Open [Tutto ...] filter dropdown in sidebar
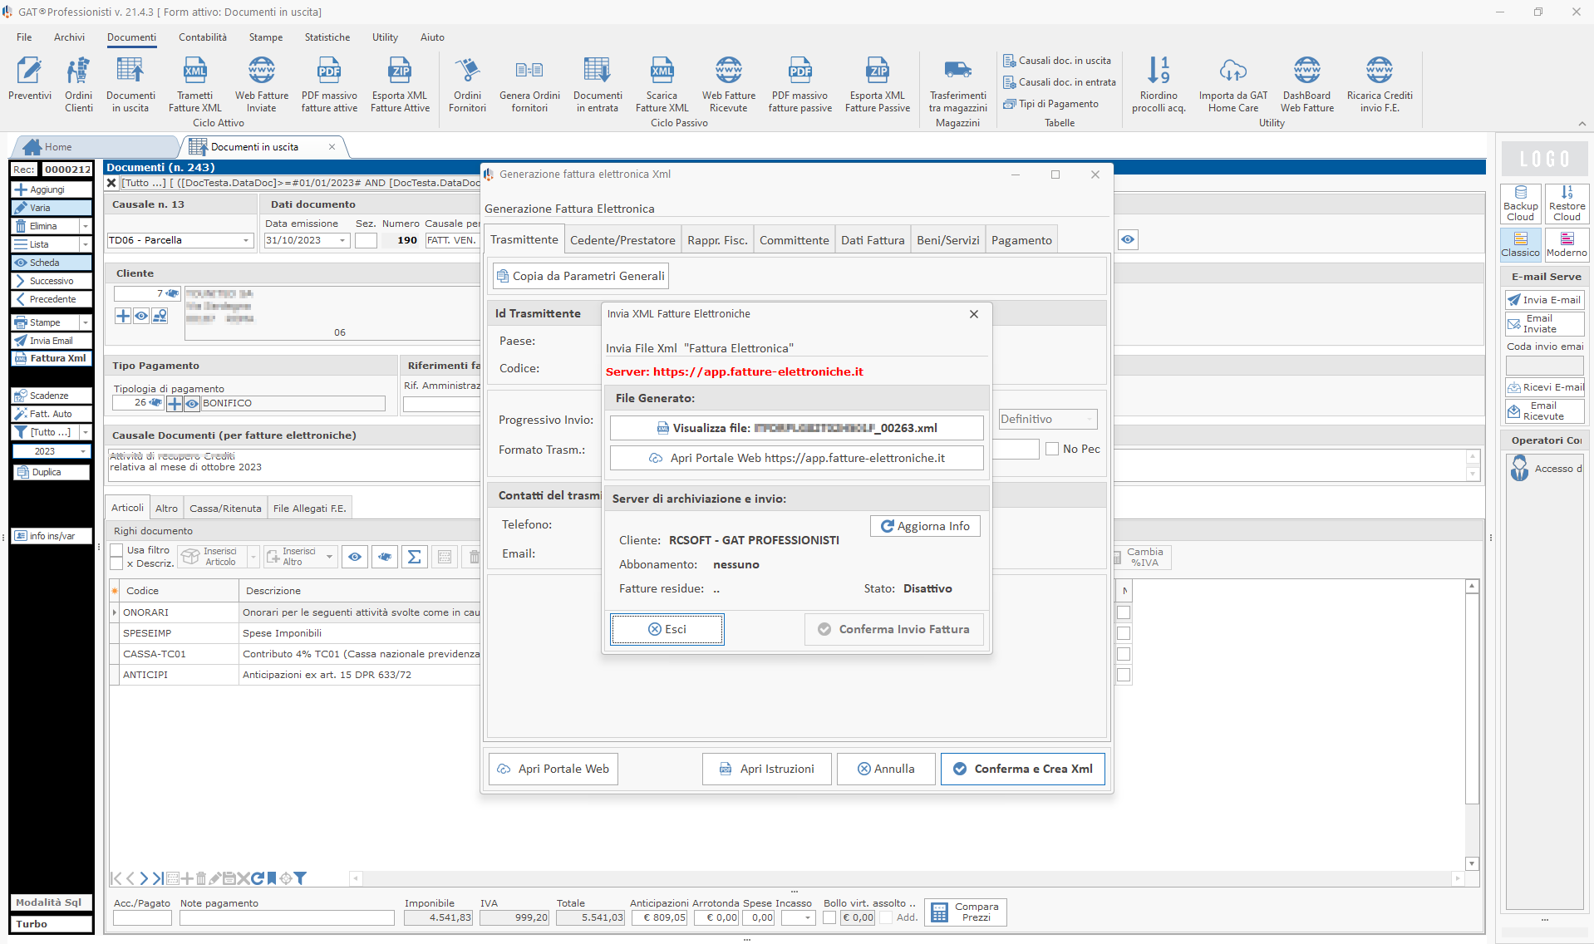Viewport: 1594px width, 944px height. 85,432
